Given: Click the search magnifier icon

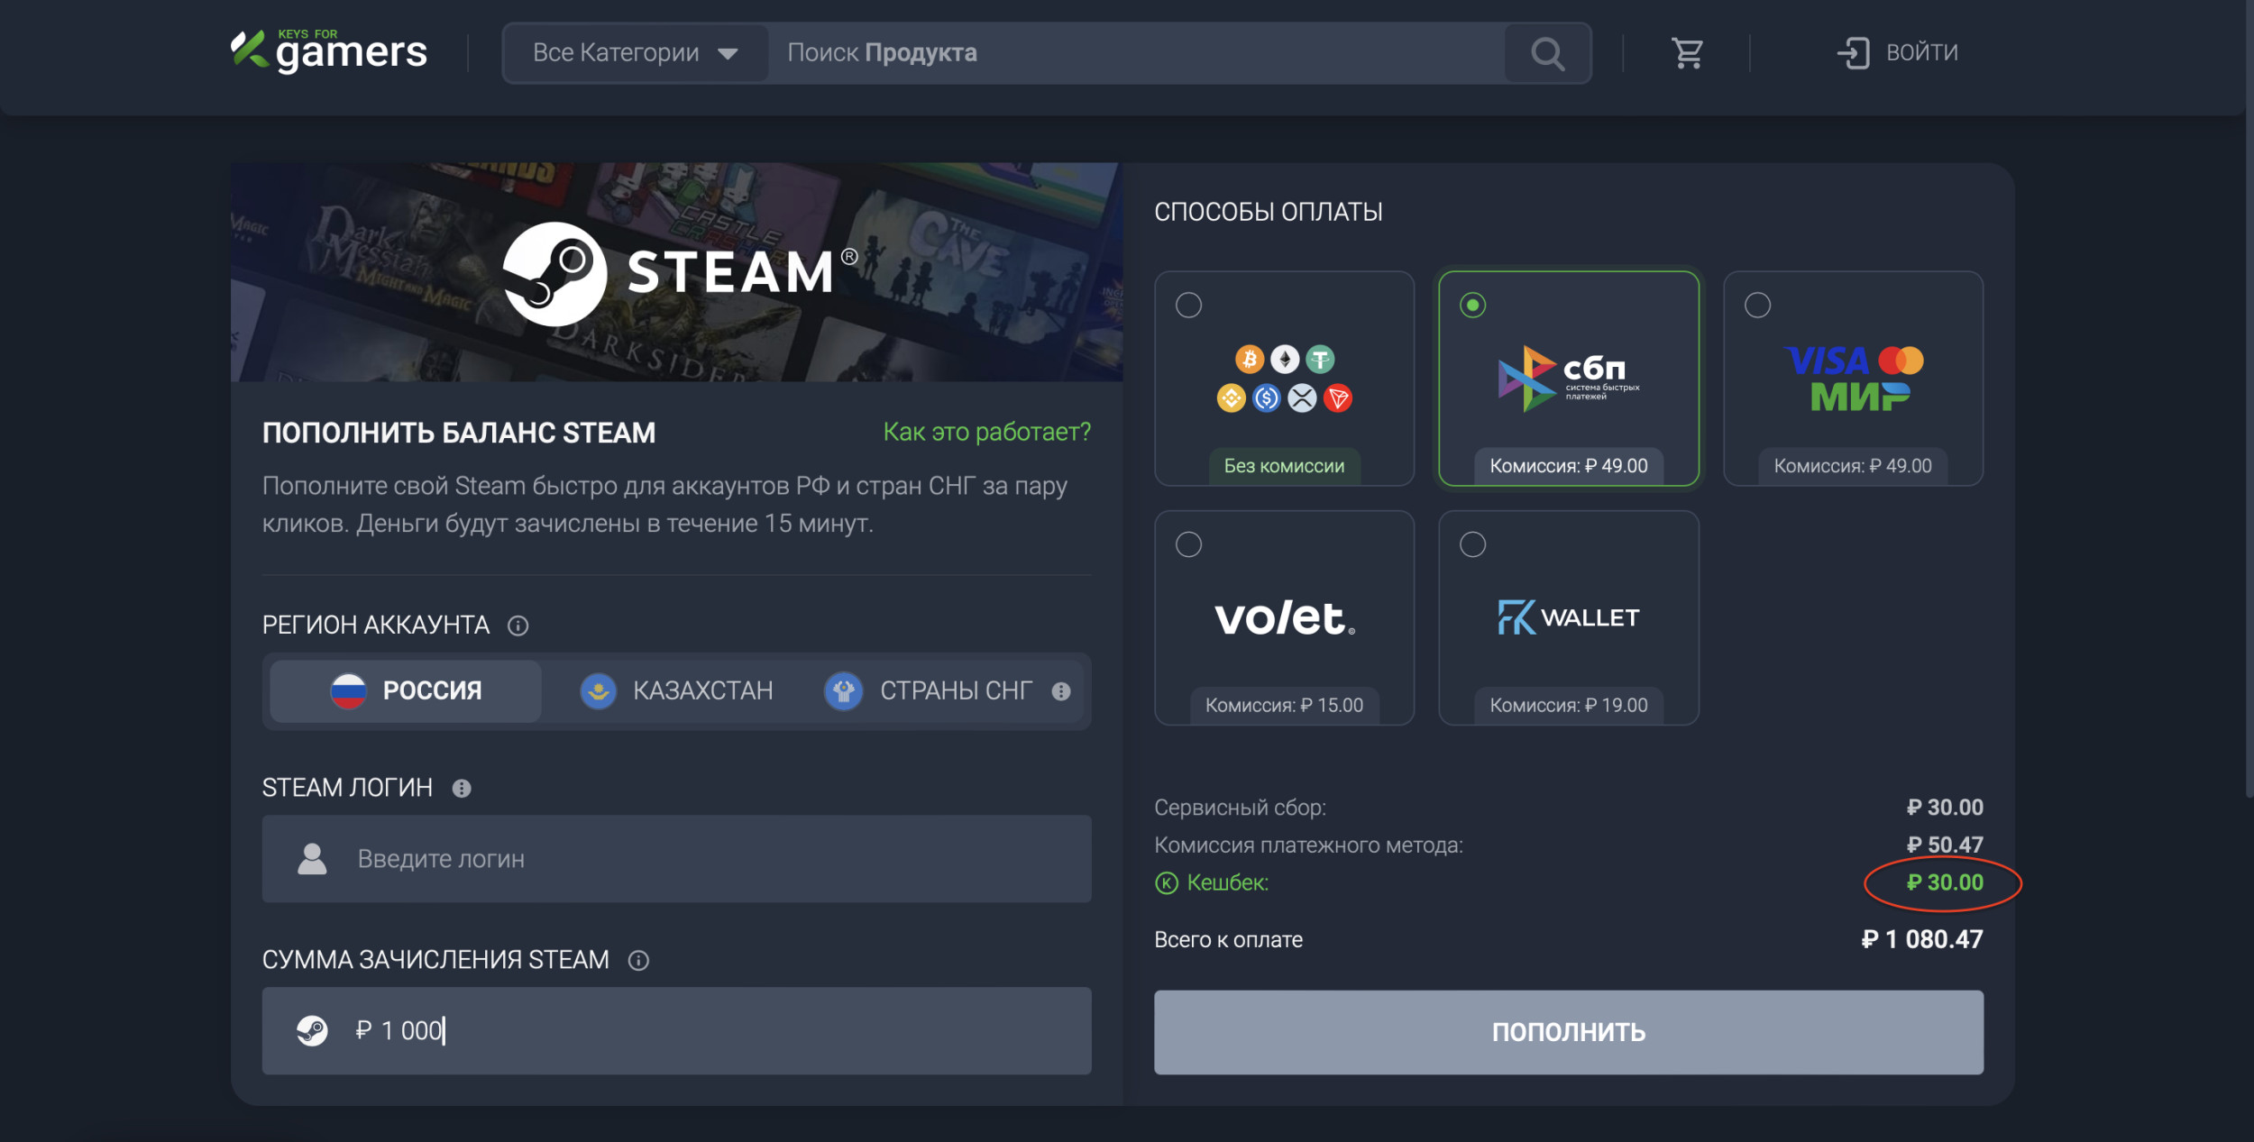Looking at the screenshot, I should pyautogui.click(x=1547, y=53).
